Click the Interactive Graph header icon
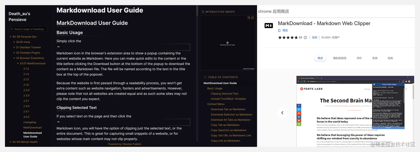 coord(202,12)
